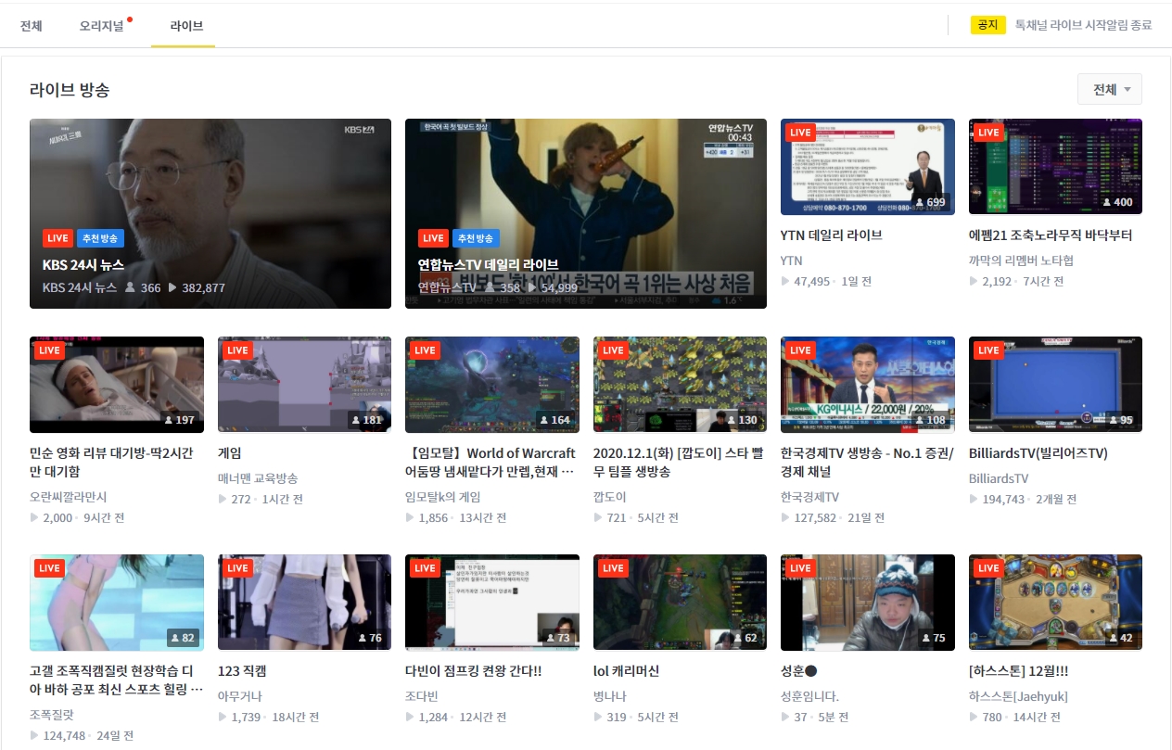Open the 한국경제TV 생방송 title
The height and width of the screenshot is (750, 1172).
point(867,463)
